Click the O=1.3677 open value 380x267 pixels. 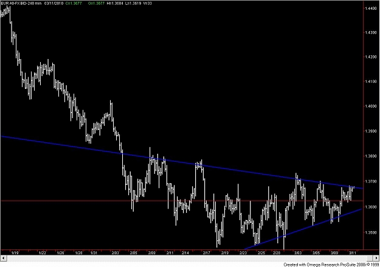pyautogui.click(x=96, y=4)
